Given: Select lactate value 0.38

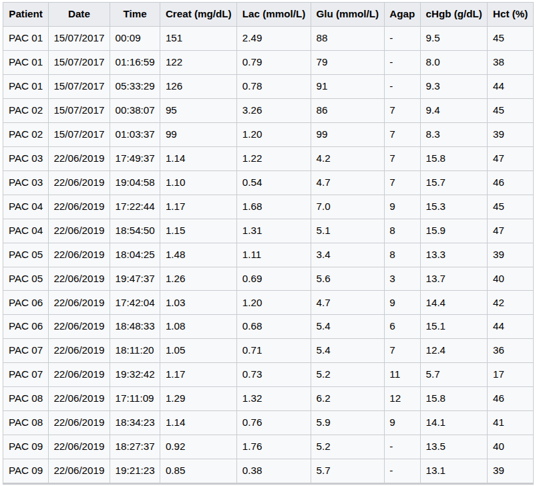Looking at the screenshot, I should tap(274, 471).
